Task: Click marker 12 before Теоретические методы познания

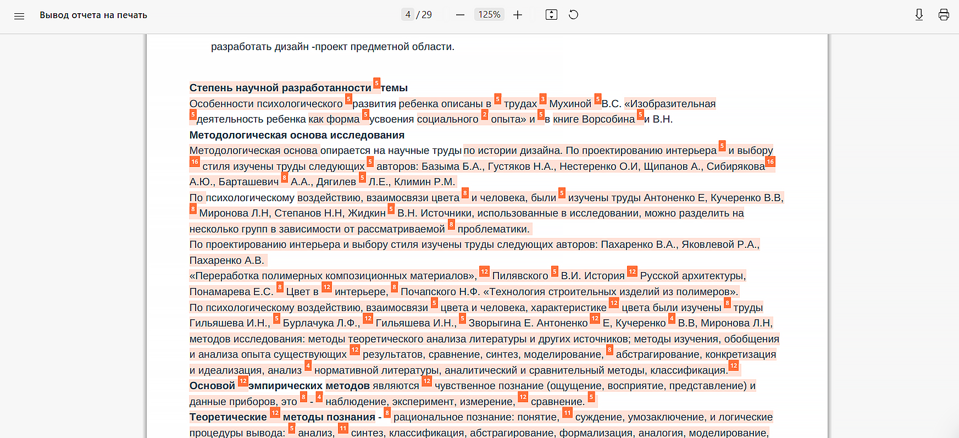Action: pos(275,413)
